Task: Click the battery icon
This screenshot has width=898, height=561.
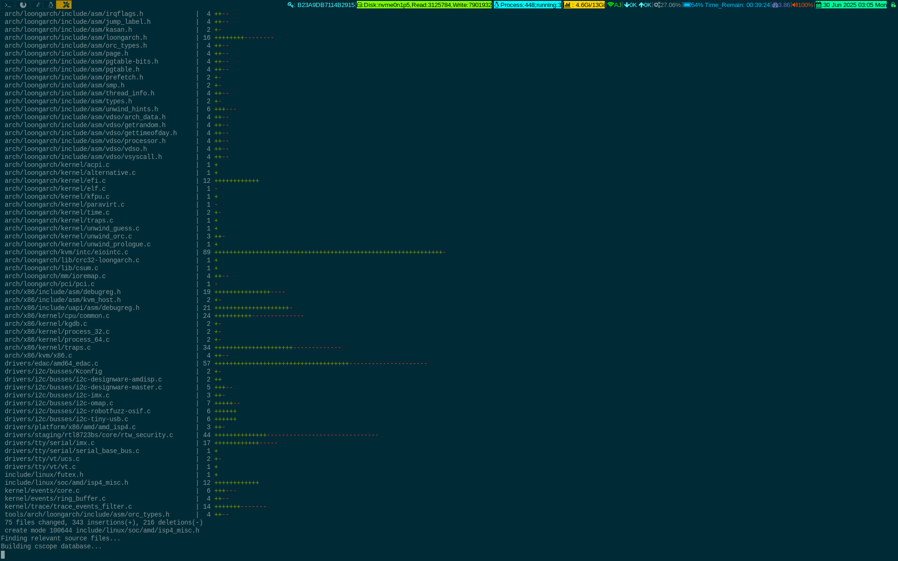Action: pos(687,5)
